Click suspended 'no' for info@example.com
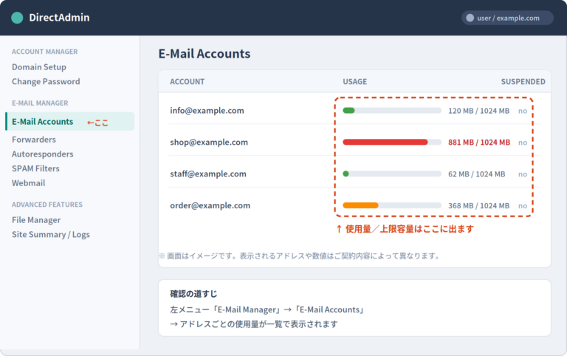This screenshot has width=567, height=356. point(523,111)
